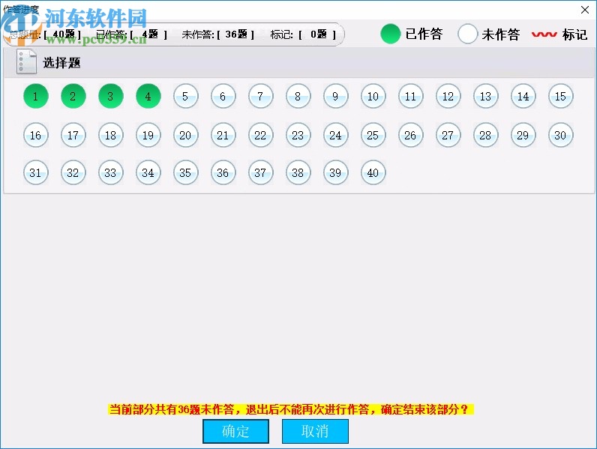The width and height of the screenshot is (597, 449).
Task: Click the marked count 0题
Action: pos(319,34)
